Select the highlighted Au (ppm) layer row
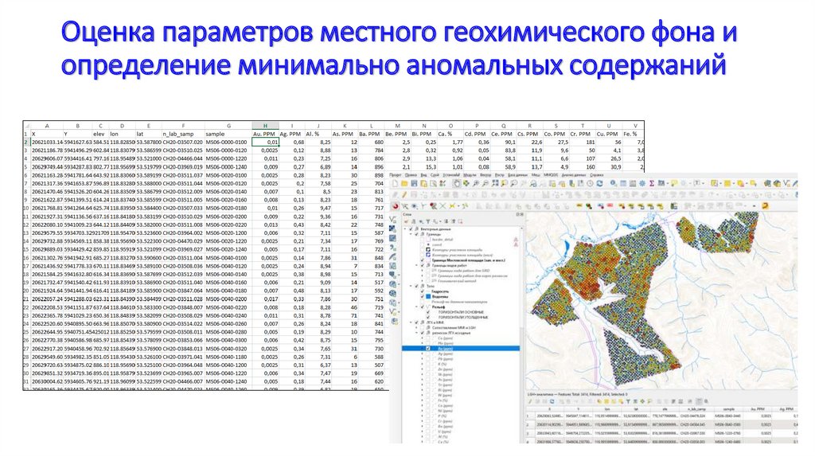This screenshot has width=815, height=457. point(462,349)
